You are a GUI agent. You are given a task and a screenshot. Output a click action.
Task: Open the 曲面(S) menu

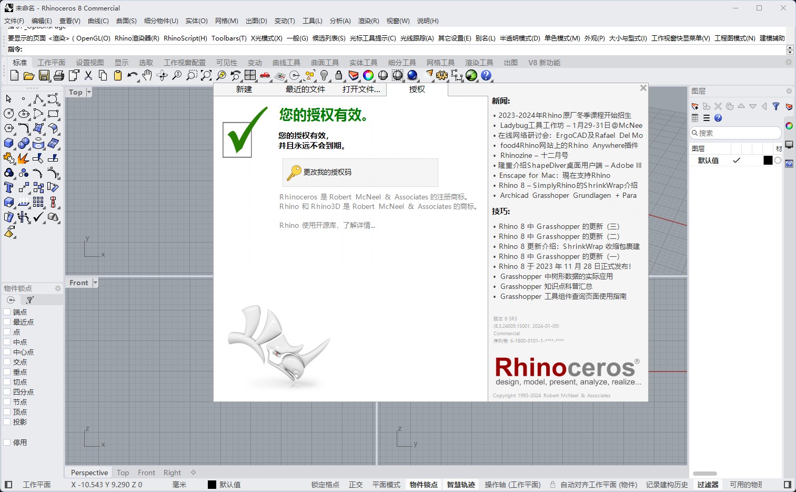pyautogui.click(x=126, y=21)
